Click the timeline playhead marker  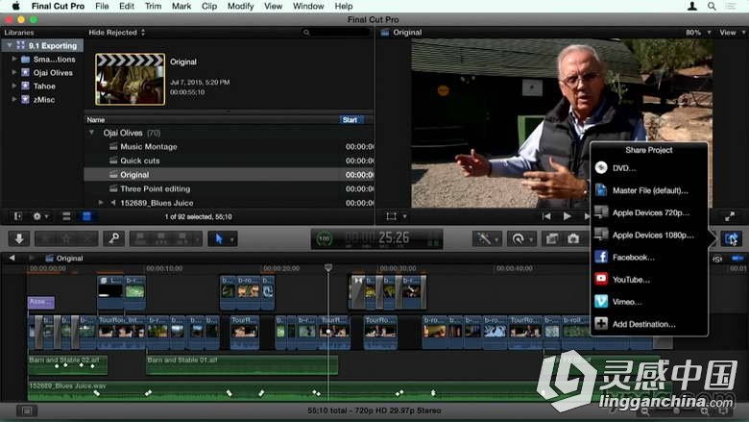coord(328,267)
